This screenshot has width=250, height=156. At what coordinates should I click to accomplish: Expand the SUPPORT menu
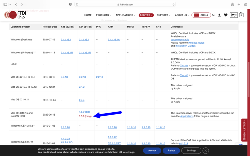pos(163,15)
